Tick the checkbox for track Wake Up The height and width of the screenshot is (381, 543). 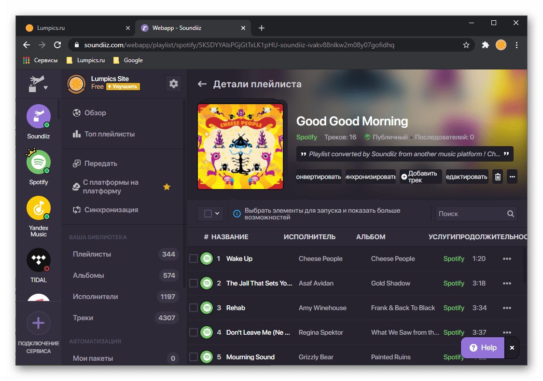pos(194,259)
